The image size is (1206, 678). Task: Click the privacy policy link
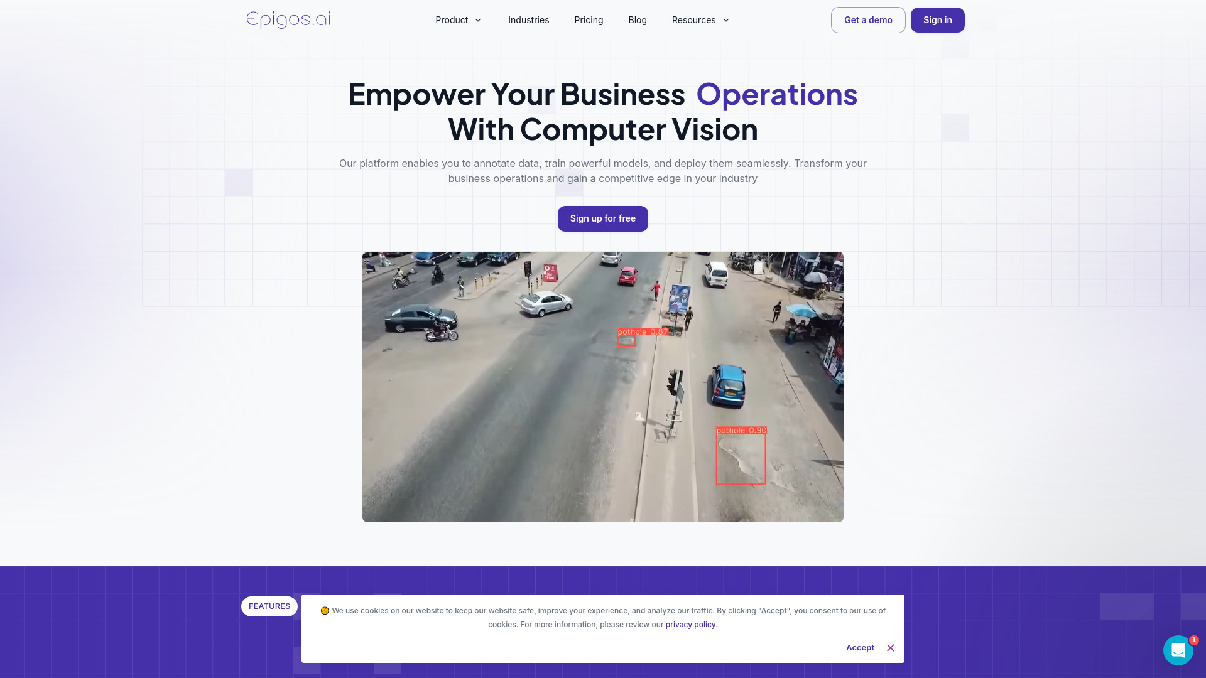691,624
